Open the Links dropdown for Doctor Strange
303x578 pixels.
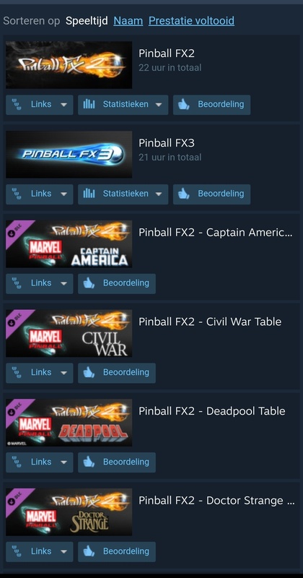click(40, 551)
